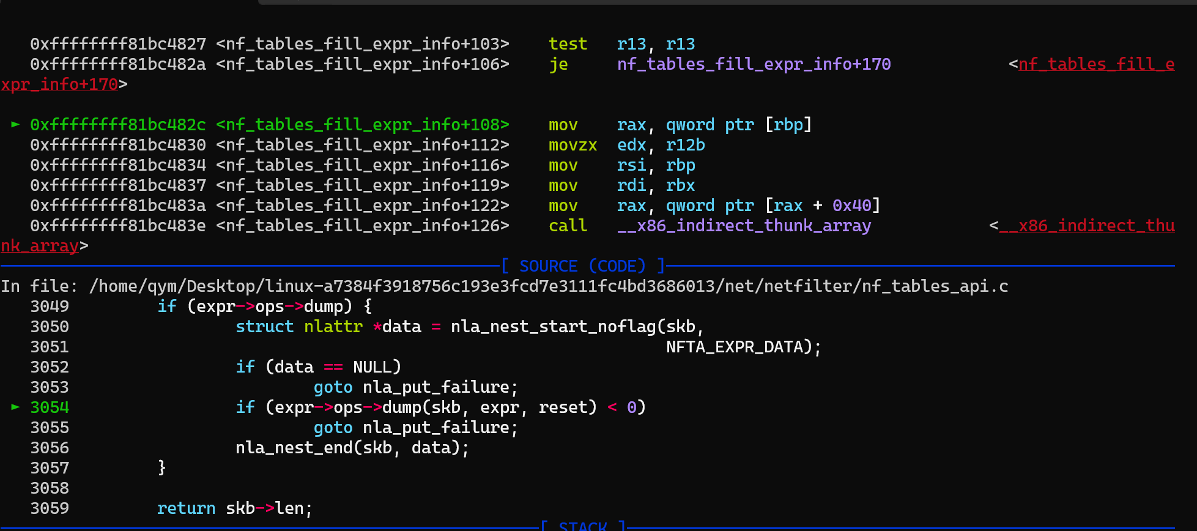
Task: Click 'qword ptr [rax + 0x40]' operand
Action: [x=773, y=206]
